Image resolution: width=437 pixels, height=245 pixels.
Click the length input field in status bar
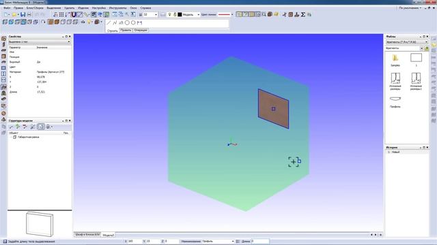pyautogui.click(x=260, y=241)
